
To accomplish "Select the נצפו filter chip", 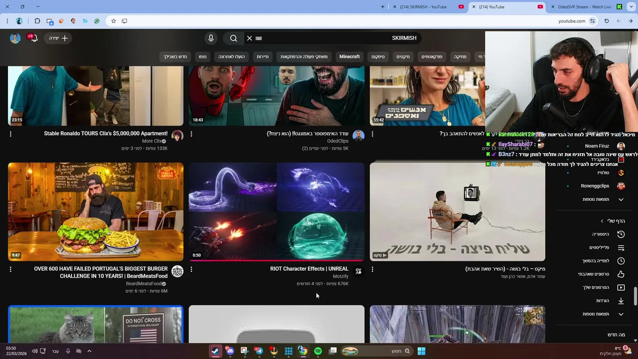I will click(x=202, y=57).
